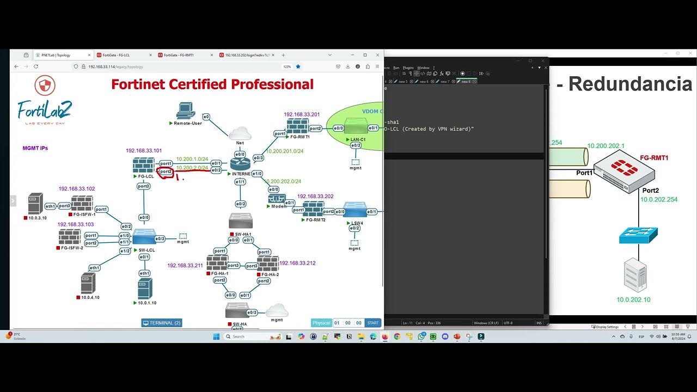Image resolution: width=697 pixels, height=392 pixels.
Task: Select the INTERNET router node
Action: (240, 163)
